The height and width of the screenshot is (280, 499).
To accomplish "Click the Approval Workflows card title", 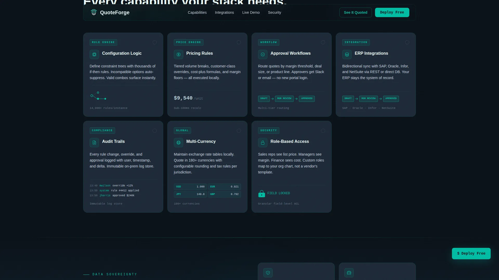I will tap(290, 53).
